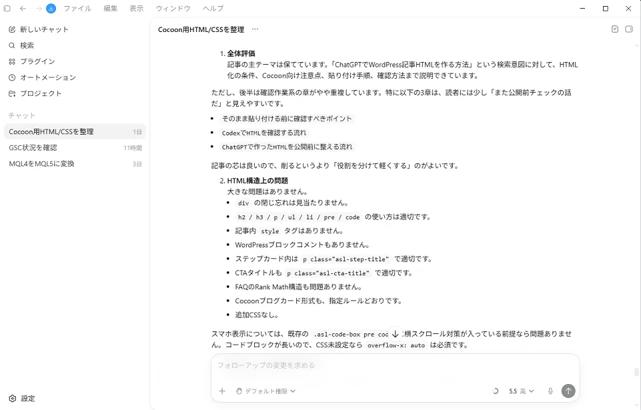Click the automation clock icon
The width and height of the screenshot is (641, 410).
tap(12, 77)
